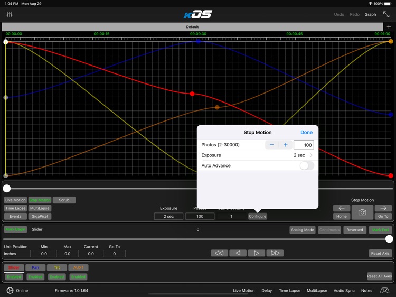
Task: Click the fast forward double-arrow button
Action: click(275, 253)
